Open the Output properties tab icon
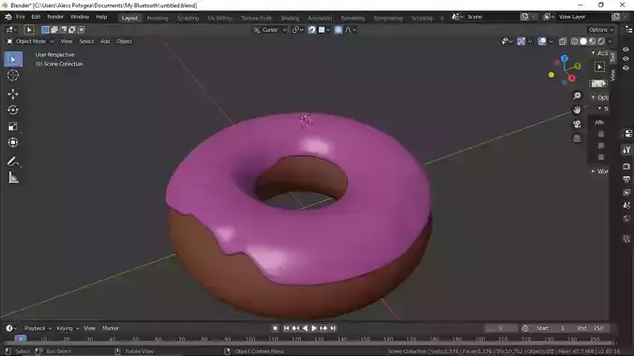 tap(626, 179)
